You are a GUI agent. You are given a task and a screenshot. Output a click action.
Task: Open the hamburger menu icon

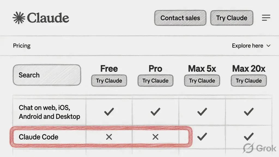(266, 18)
